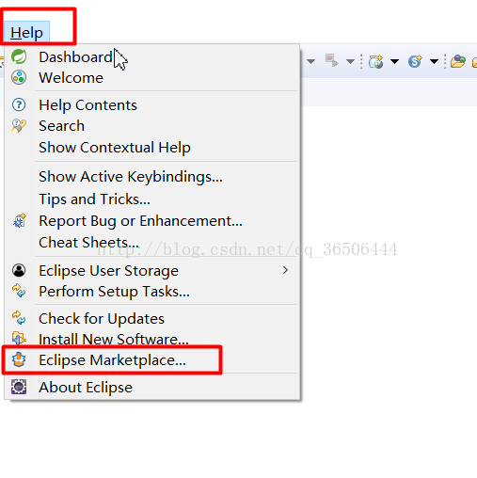Viewport: 477px width, 478px height.
Task: Expand the Eclipse User Storage submenu
Action: (x=285, y=270)
